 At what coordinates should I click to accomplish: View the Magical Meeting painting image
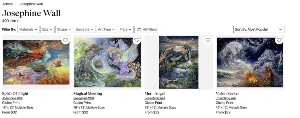(x=107, y=62)
